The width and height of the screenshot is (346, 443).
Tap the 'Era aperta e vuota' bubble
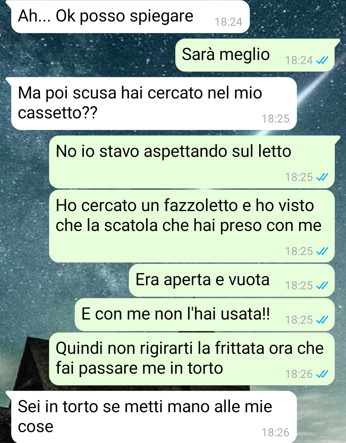232,280
